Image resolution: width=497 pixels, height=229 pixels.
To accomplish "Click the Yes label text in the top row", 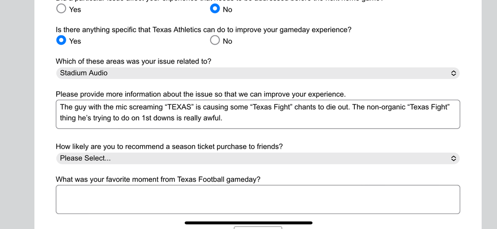I will point(75,9).
